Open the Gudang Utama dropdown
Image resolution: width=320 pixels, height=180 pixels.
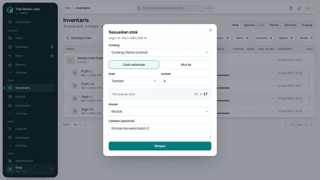pyautogui.click(x=160, y=52)
